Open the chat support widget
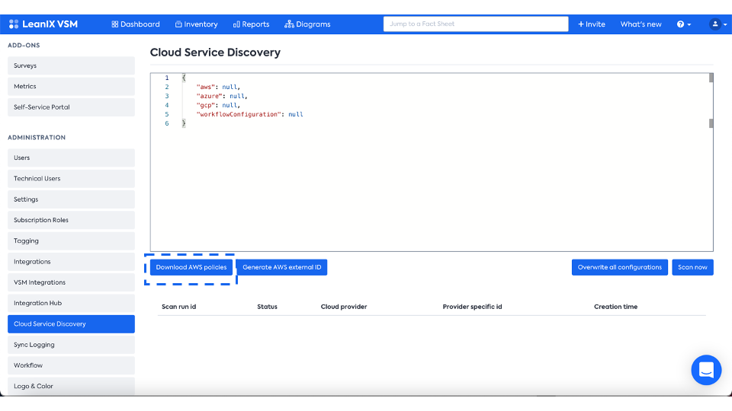Viewport: 732px width, 411px height. coord(706,370)
